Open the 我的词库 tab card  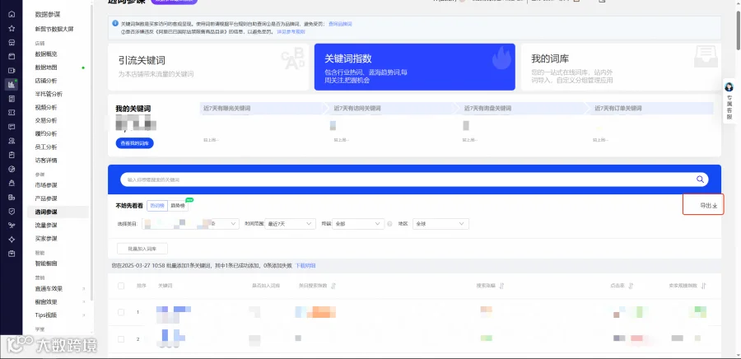[621, 67]
